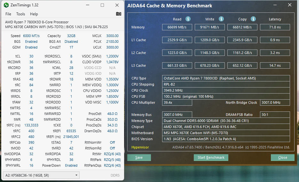The height and width of the screenshot is (182, 299).
Task: Open the Copy info icon in AIDA64
Action: [x=253, y=19]
